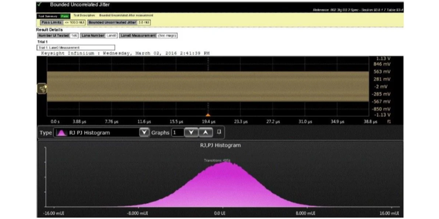The image size is (439, 219).
Task: Select the Trial 1 Lane0 Measurement box
Action: click(x=76, y=47)
